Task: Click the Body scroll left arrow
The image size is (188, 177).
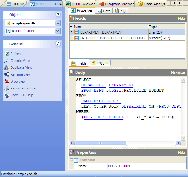Action: coord(72,143)
